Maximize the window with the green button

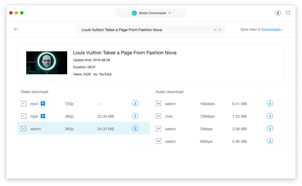[22, 13]
